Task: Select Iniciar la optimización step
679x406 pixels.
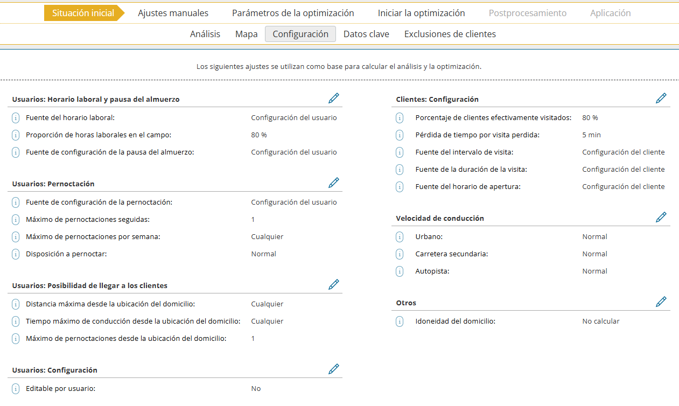Action: tap(421, 13)
